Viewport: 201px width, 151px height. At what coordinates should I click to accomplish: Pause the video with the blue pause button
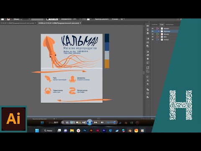tap(90, 122)
